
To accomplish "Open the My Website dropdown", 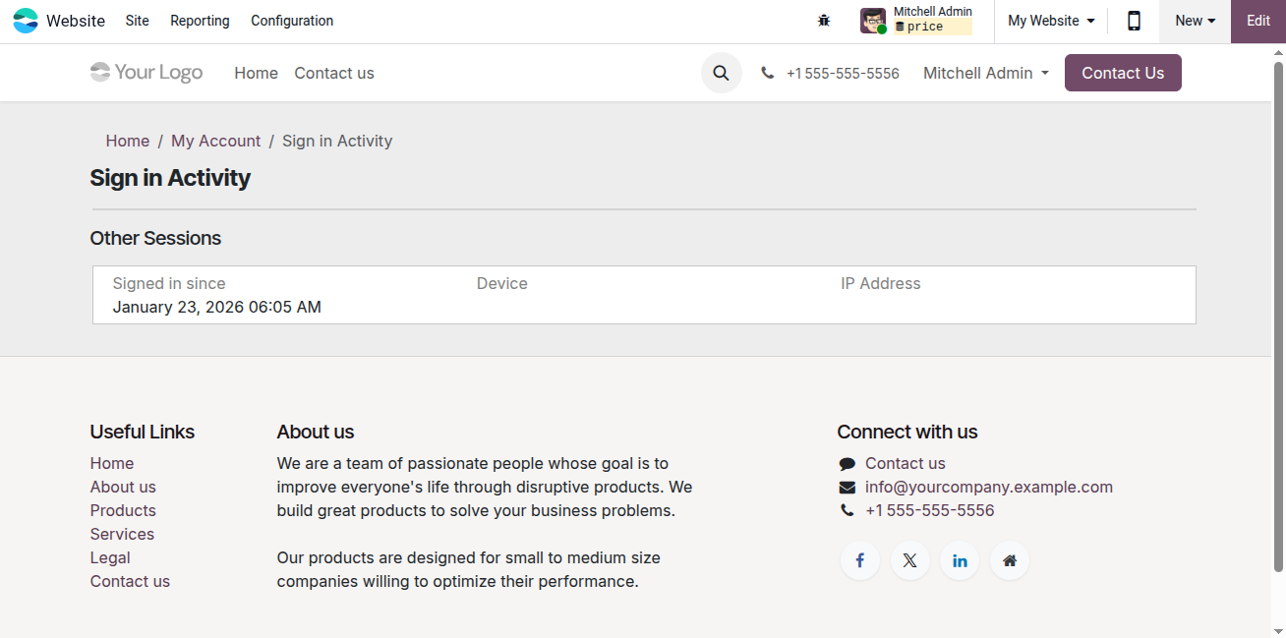I will coord(1051,21).
